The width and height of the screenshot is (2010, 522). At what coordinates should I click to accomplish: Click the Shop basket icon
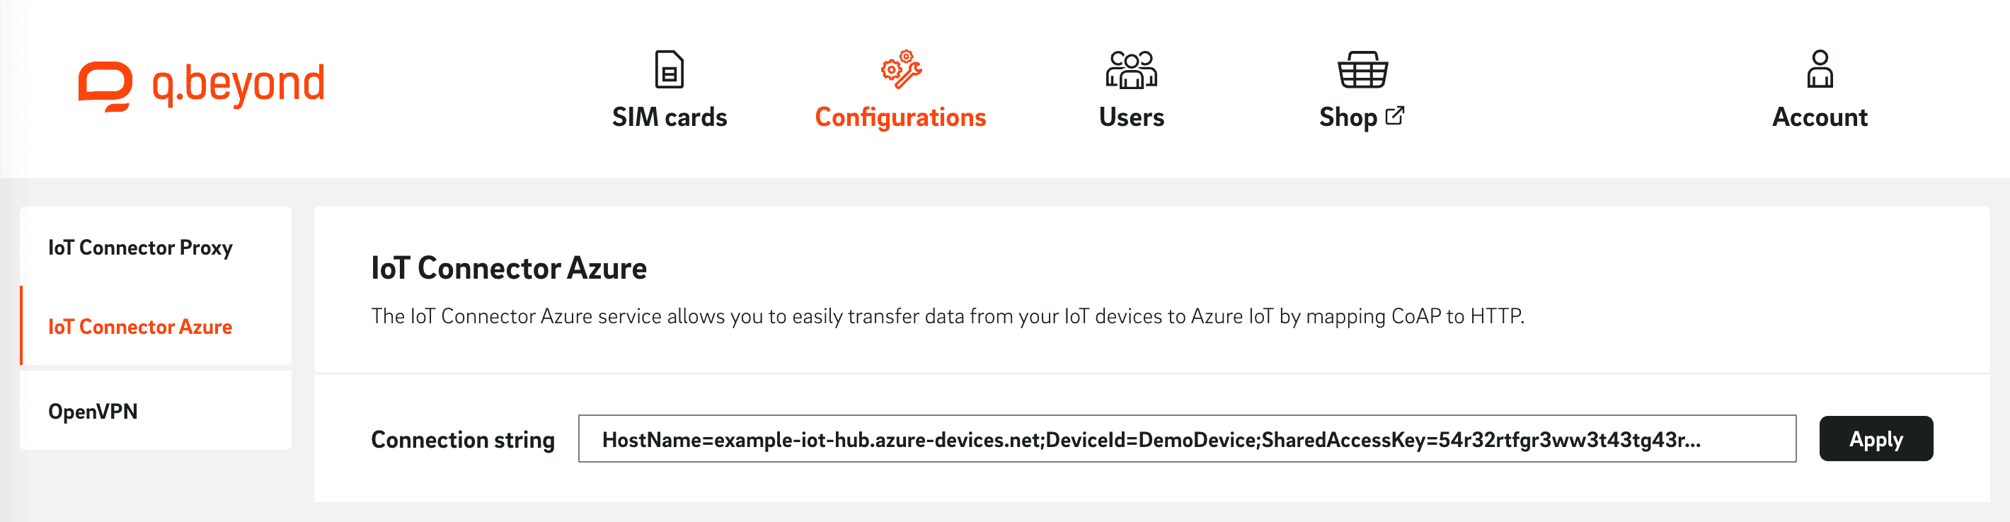[x=1362, y=69]
